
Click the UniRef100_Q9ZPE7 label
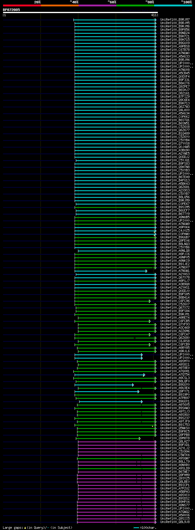coord(175,87)
